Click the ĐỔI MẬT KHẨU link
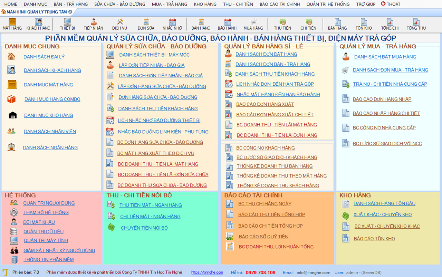Viewport: 442px width, 277px height. tap(39, 222)
